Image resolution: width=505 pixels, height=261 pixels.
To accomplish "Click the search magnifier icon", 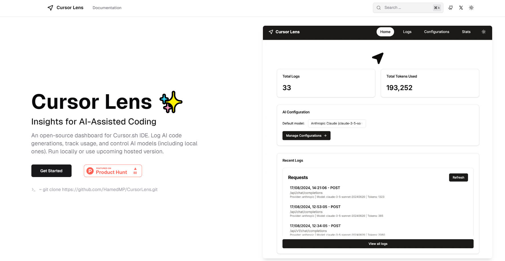I will (x=379, y=8).
